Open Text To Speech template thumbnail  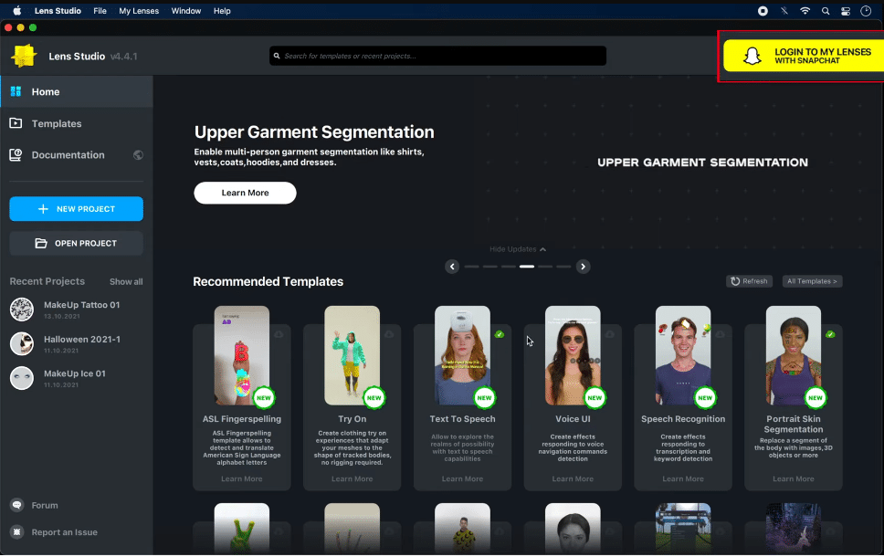click(x=462, y=355)
